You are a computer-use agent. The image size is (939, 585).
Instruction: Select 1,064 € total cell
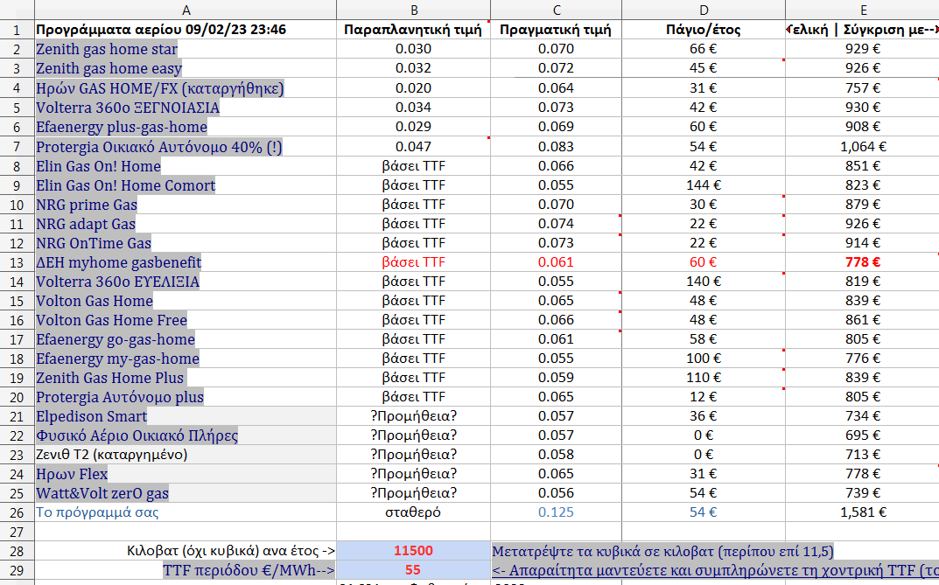click(862, 147)
